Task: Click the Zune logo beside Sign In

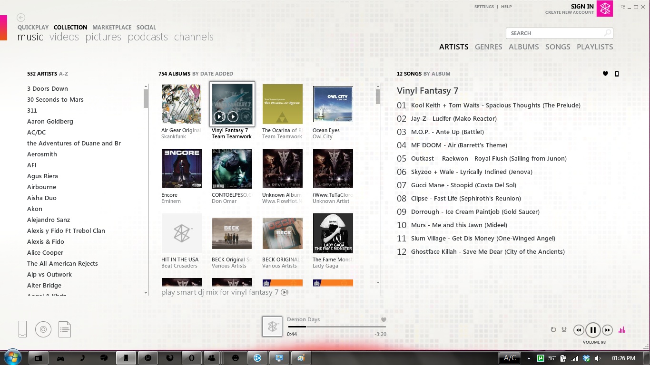Action: [605, 9]
